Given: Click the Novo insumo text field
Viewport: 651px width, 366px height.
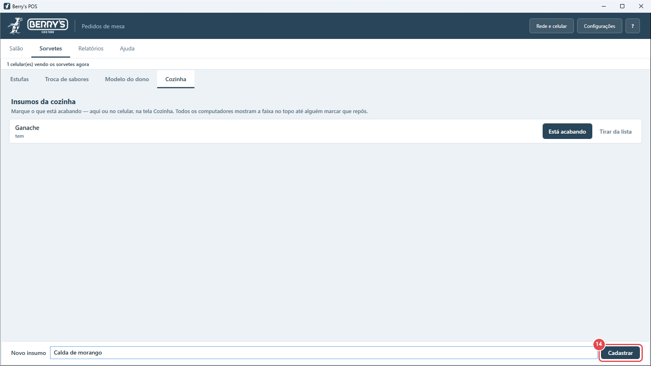Looking at the screenshot, I should click(x=323, y=352).
